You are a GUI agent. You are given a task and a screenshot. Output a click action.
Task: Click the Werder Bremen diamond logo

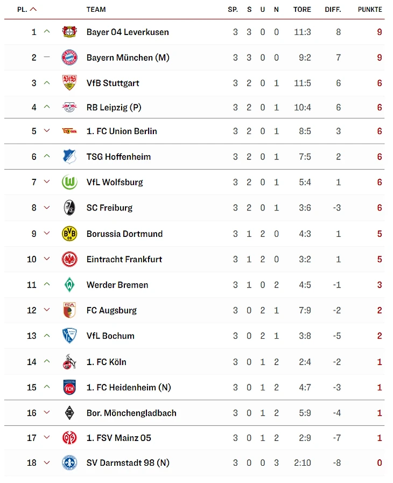pos(69,285)
